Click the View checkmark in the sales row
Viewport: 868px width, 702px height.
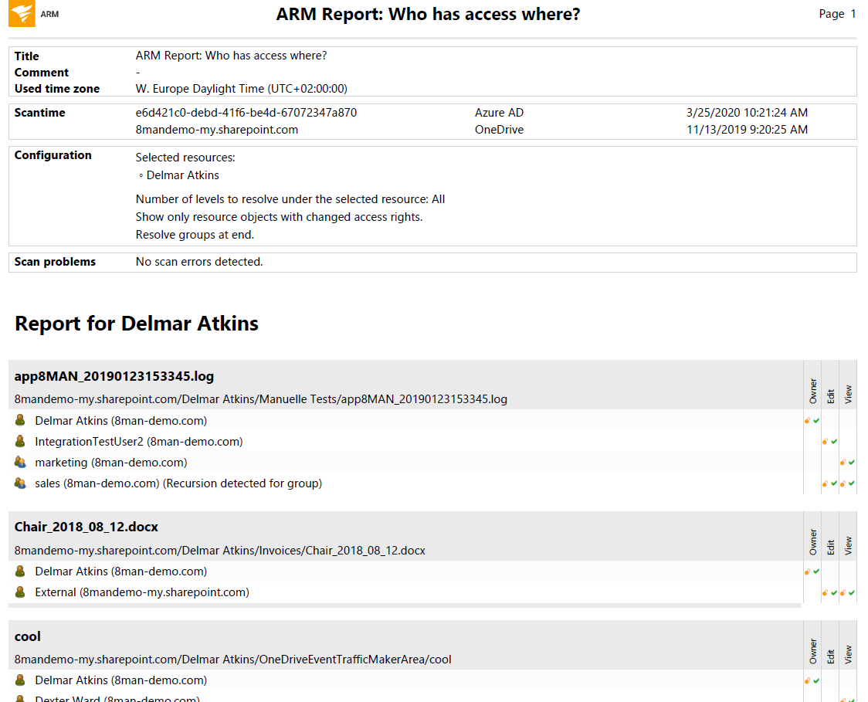click(x=851, y=483)
